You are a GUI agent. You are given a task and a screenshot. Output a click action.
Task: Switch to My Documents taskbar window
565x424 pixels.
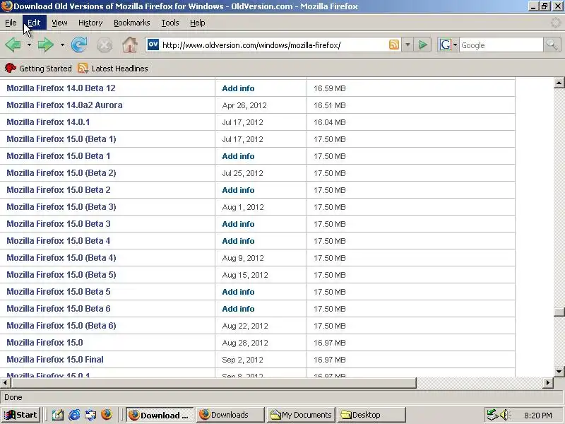302,415
